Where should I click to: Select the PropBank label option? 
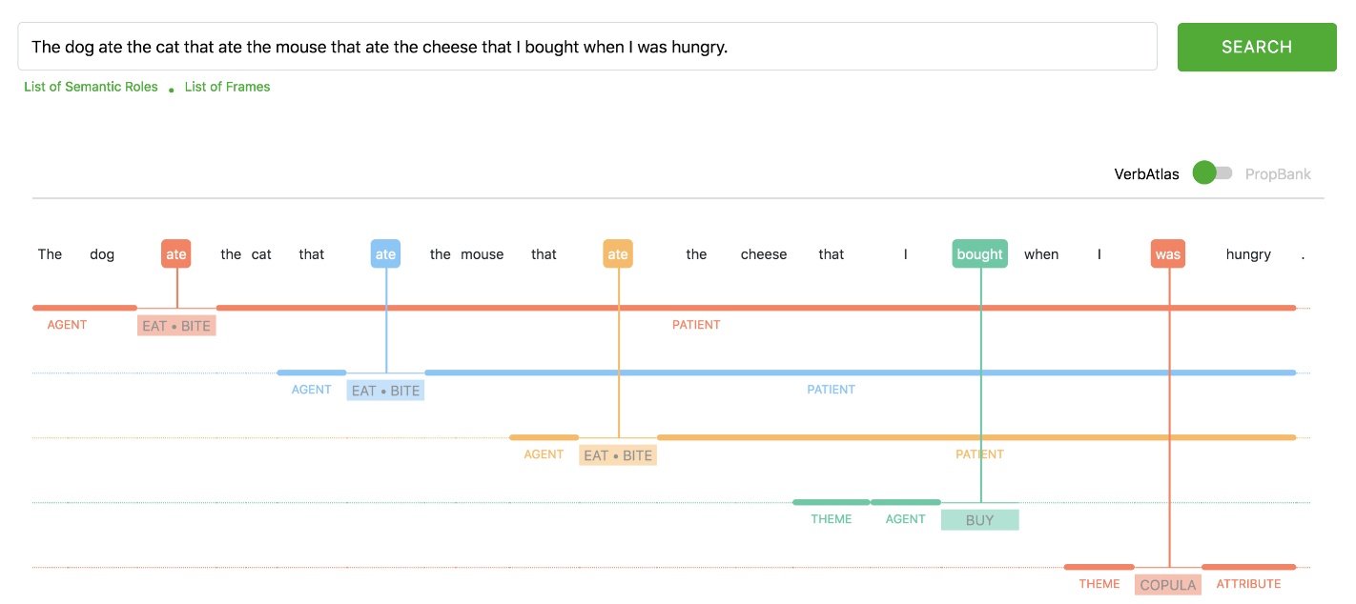pos(1278,174)
